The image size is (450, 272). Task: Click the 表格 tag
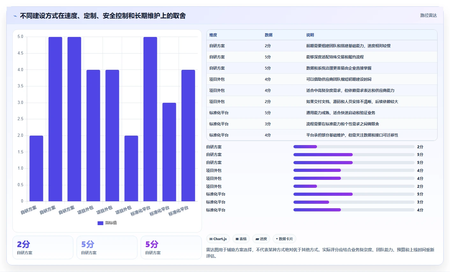(x=241, y=239)
